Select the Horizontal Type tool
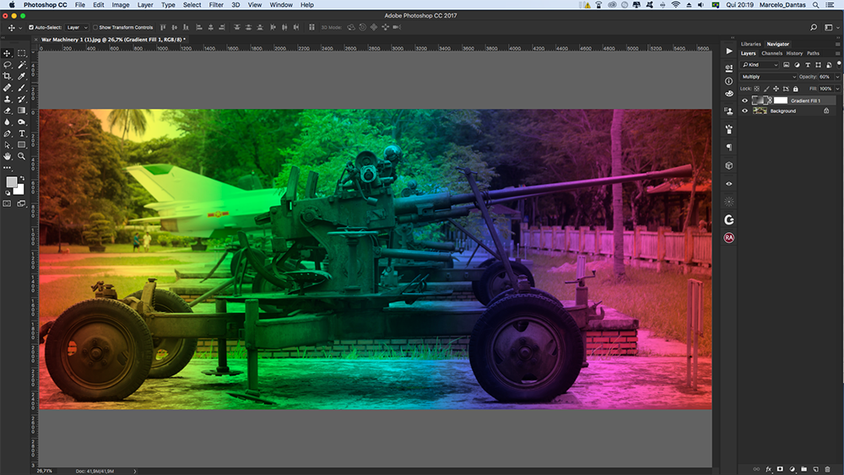Viewport: 844px width, 475px height. tap(22, 133)
